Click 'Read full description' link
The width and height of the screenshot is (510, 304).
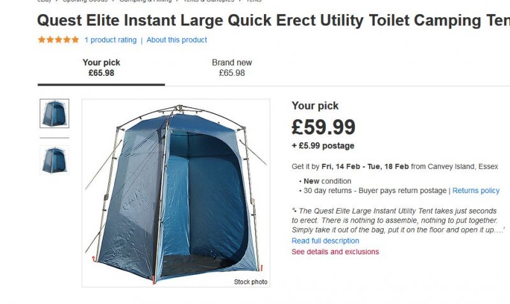(x=325, y=241)
